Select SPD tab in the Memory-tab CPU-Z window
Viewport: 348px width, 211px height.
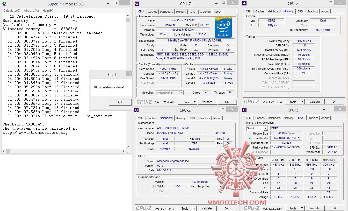click(x=300, y=11)
